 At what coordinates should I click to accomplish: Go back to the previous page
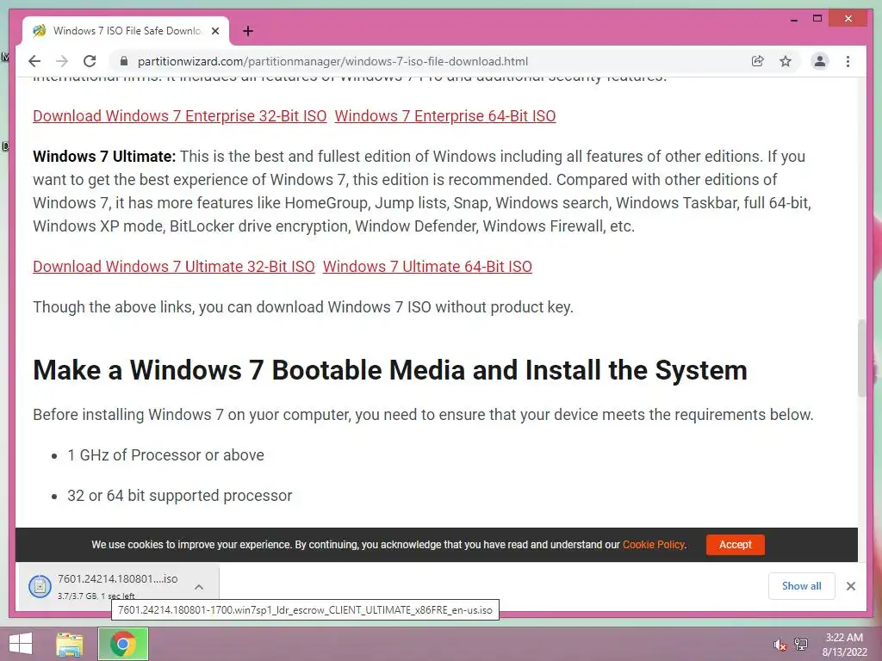click(34, 61)
